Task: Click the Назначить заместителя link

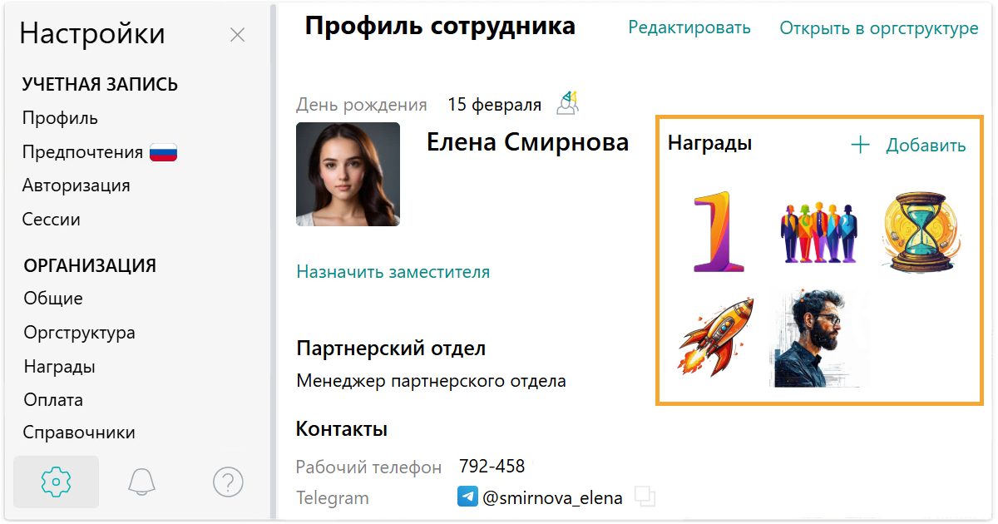Action: click(393, 271)
